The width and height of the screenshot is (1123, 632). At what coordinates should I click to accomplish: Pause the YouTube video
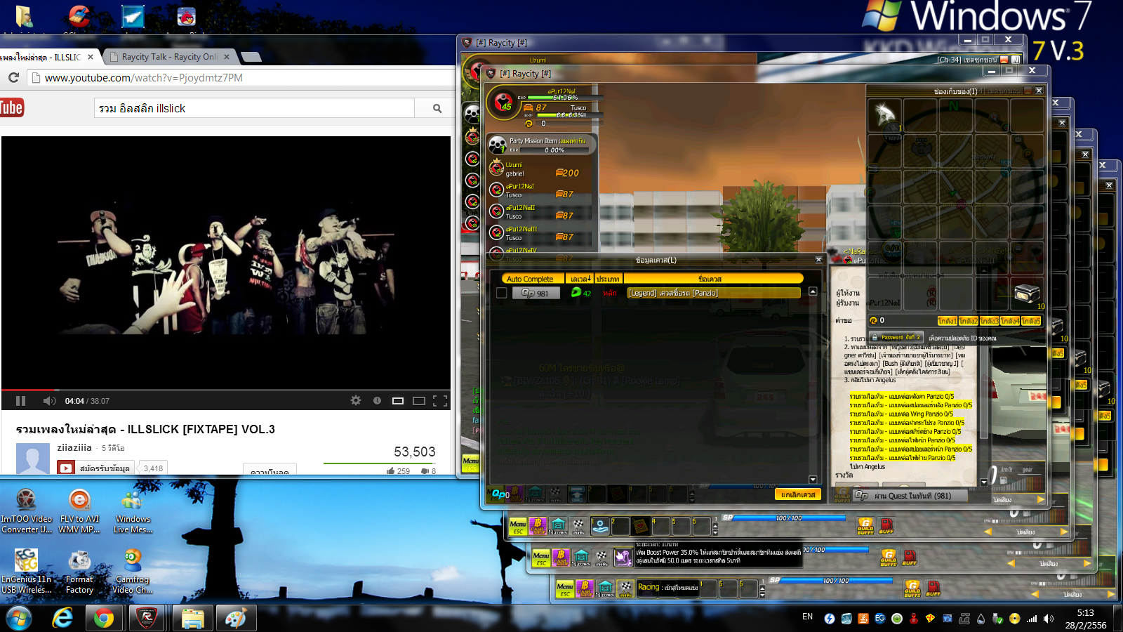coord(20,401)
